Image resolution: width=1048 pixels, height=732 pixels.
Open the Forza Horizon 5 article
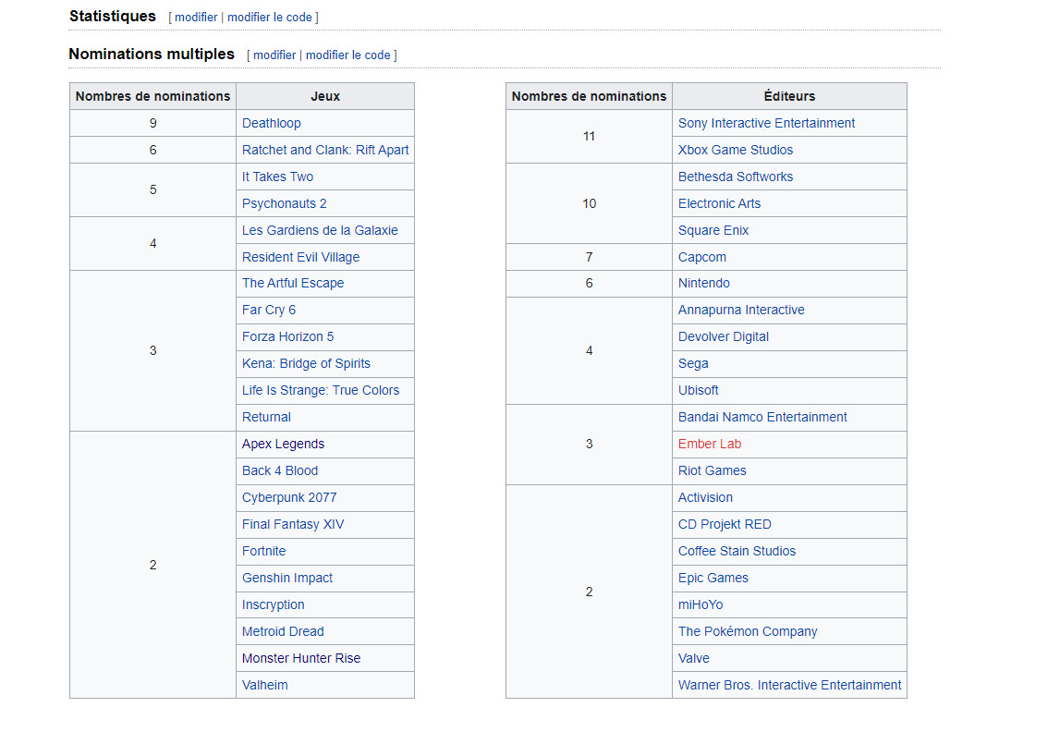click(x=287, y=336)
